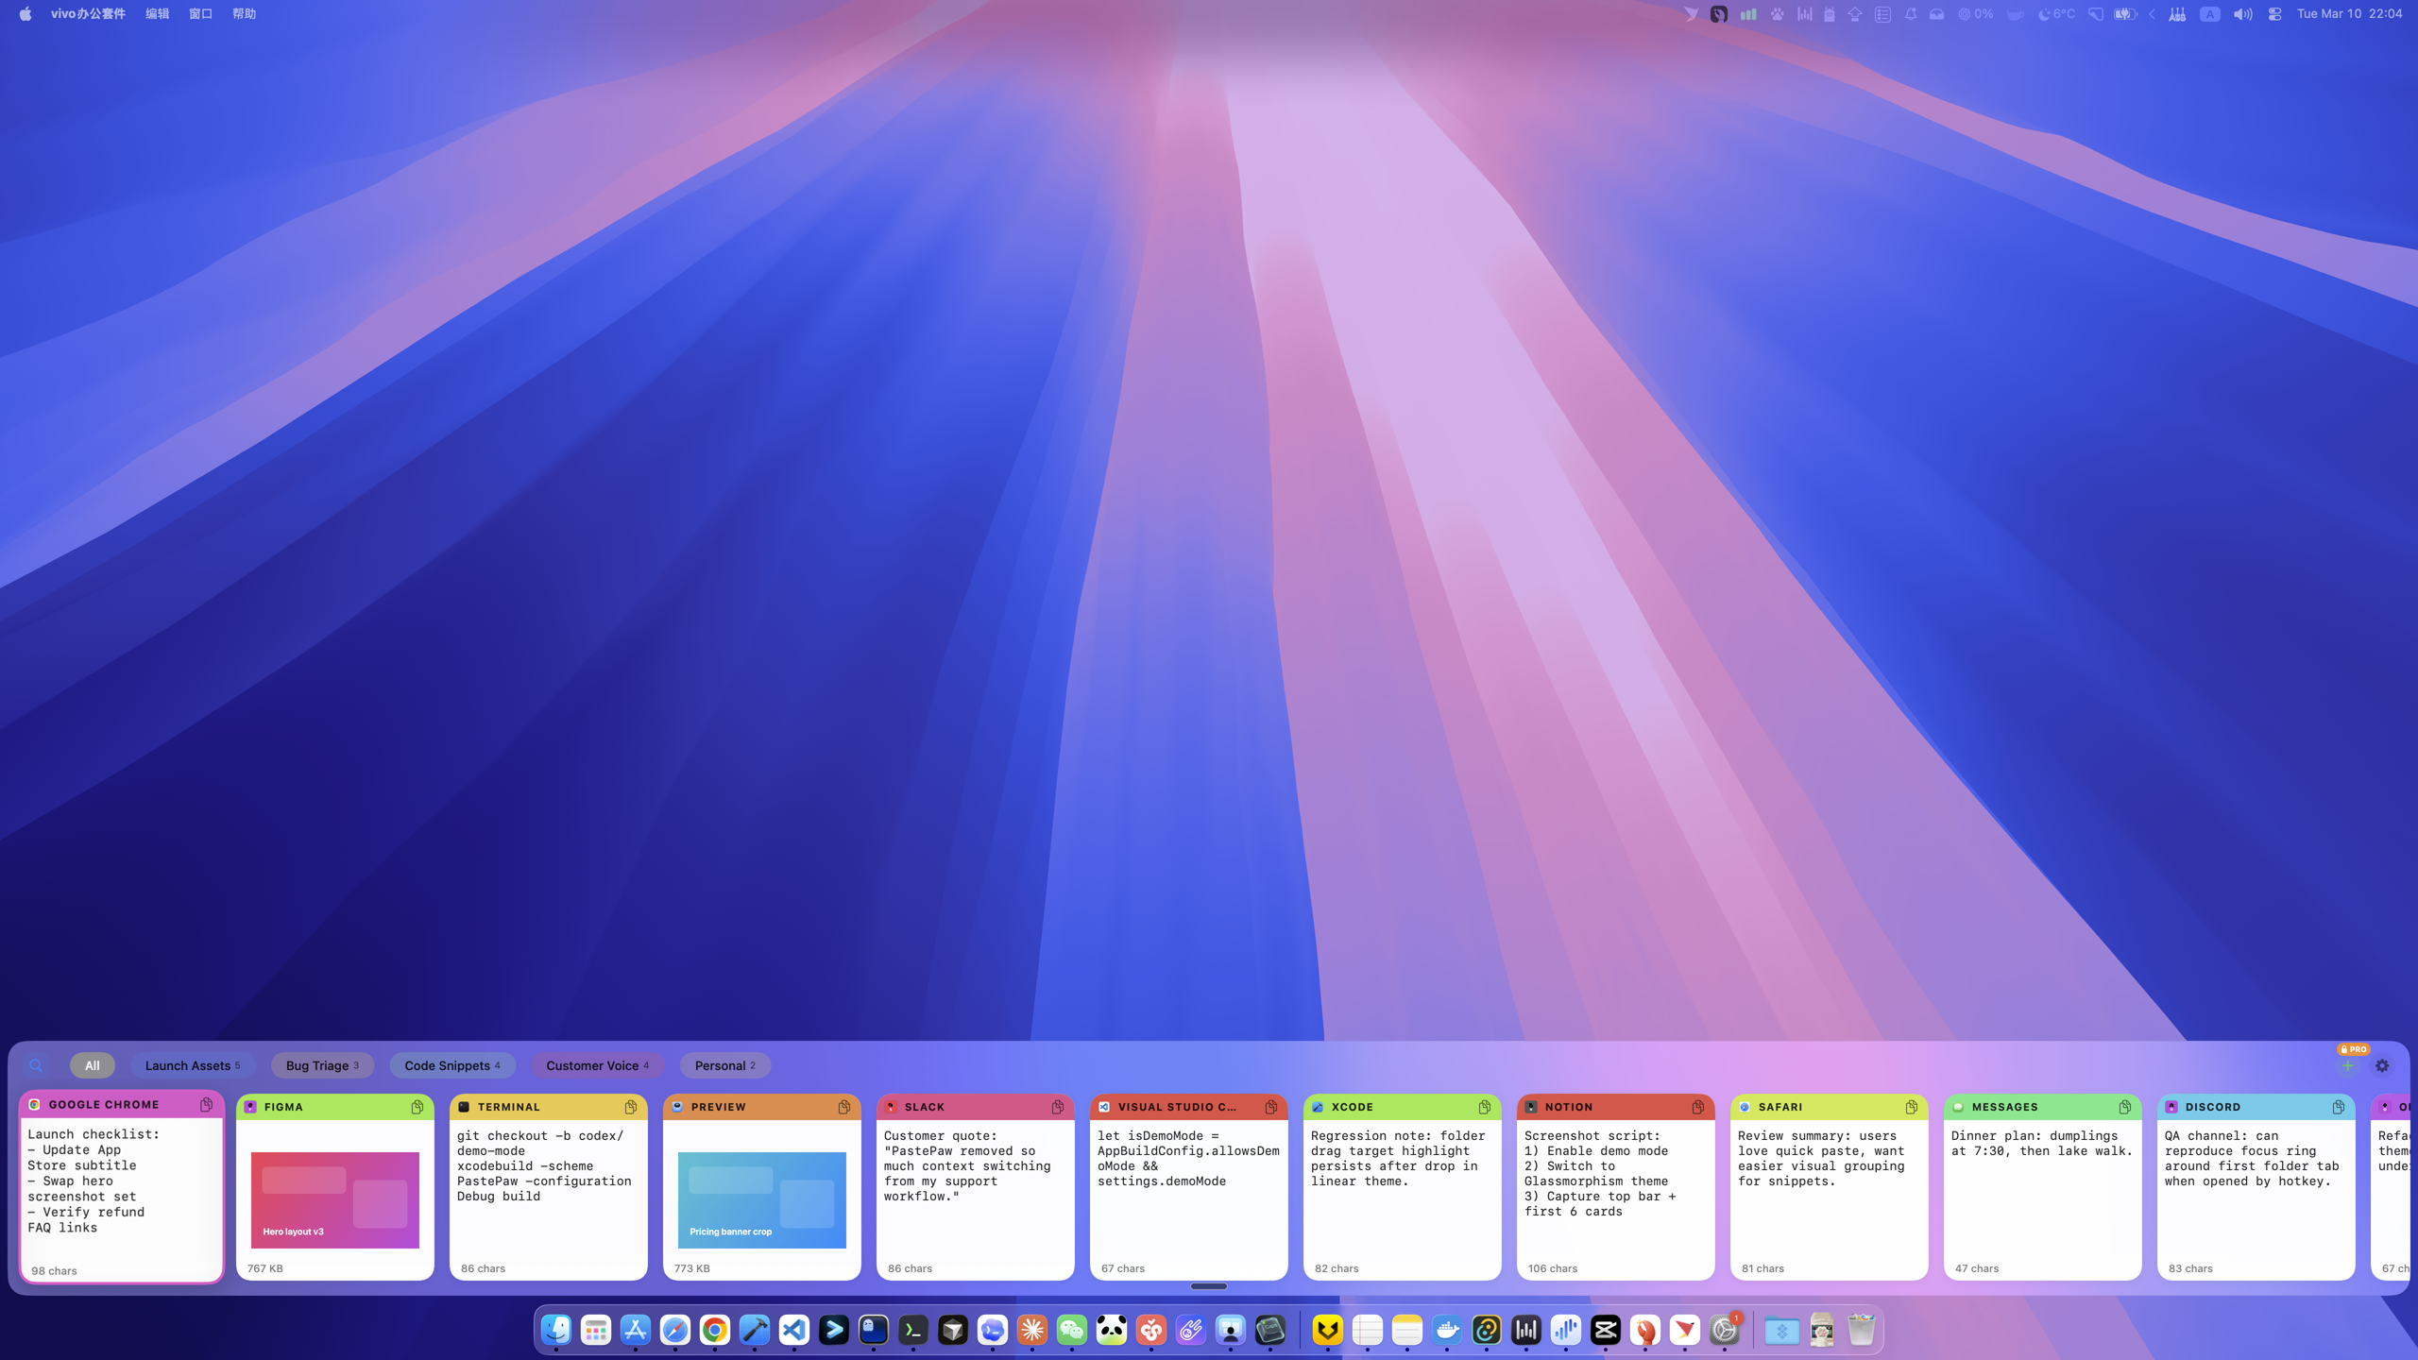Toggle the Customer Voice filter
This screenshot has width=2418, height=1360.
click(597, 1065)
